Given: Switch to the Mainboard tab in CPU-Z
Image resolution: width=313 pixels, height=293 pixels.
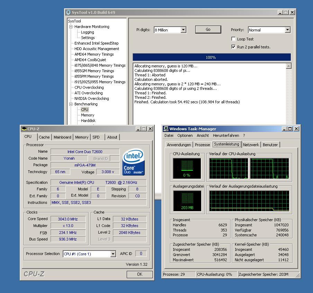Looking at the screenshot, I should click(x=62, y=137).
